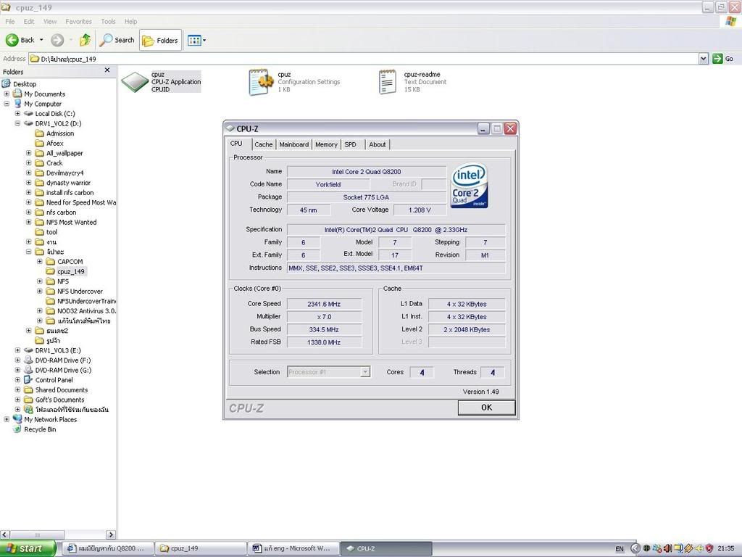Select the Control Panel tree item
Viewport: 742px width, 557px height.
tap(54, 380)
